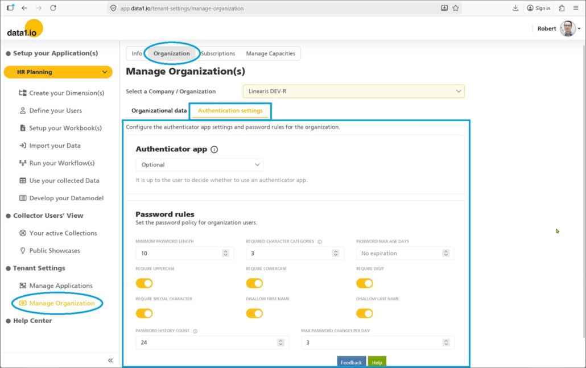Expand the Select a Company dropdown
Image resolution: width=586 pixels, height=368 pixels.
353,91
